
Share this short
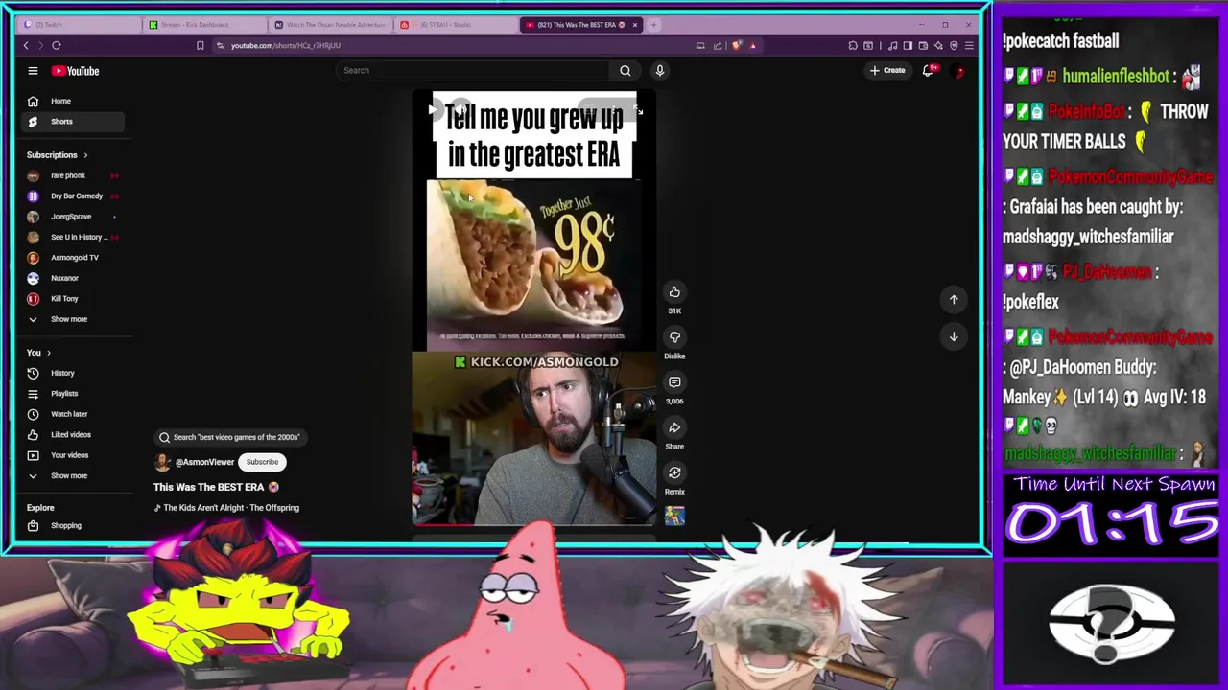click(674, 427)
